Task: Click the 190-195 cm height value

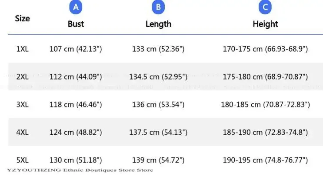Action: point(265,160)
